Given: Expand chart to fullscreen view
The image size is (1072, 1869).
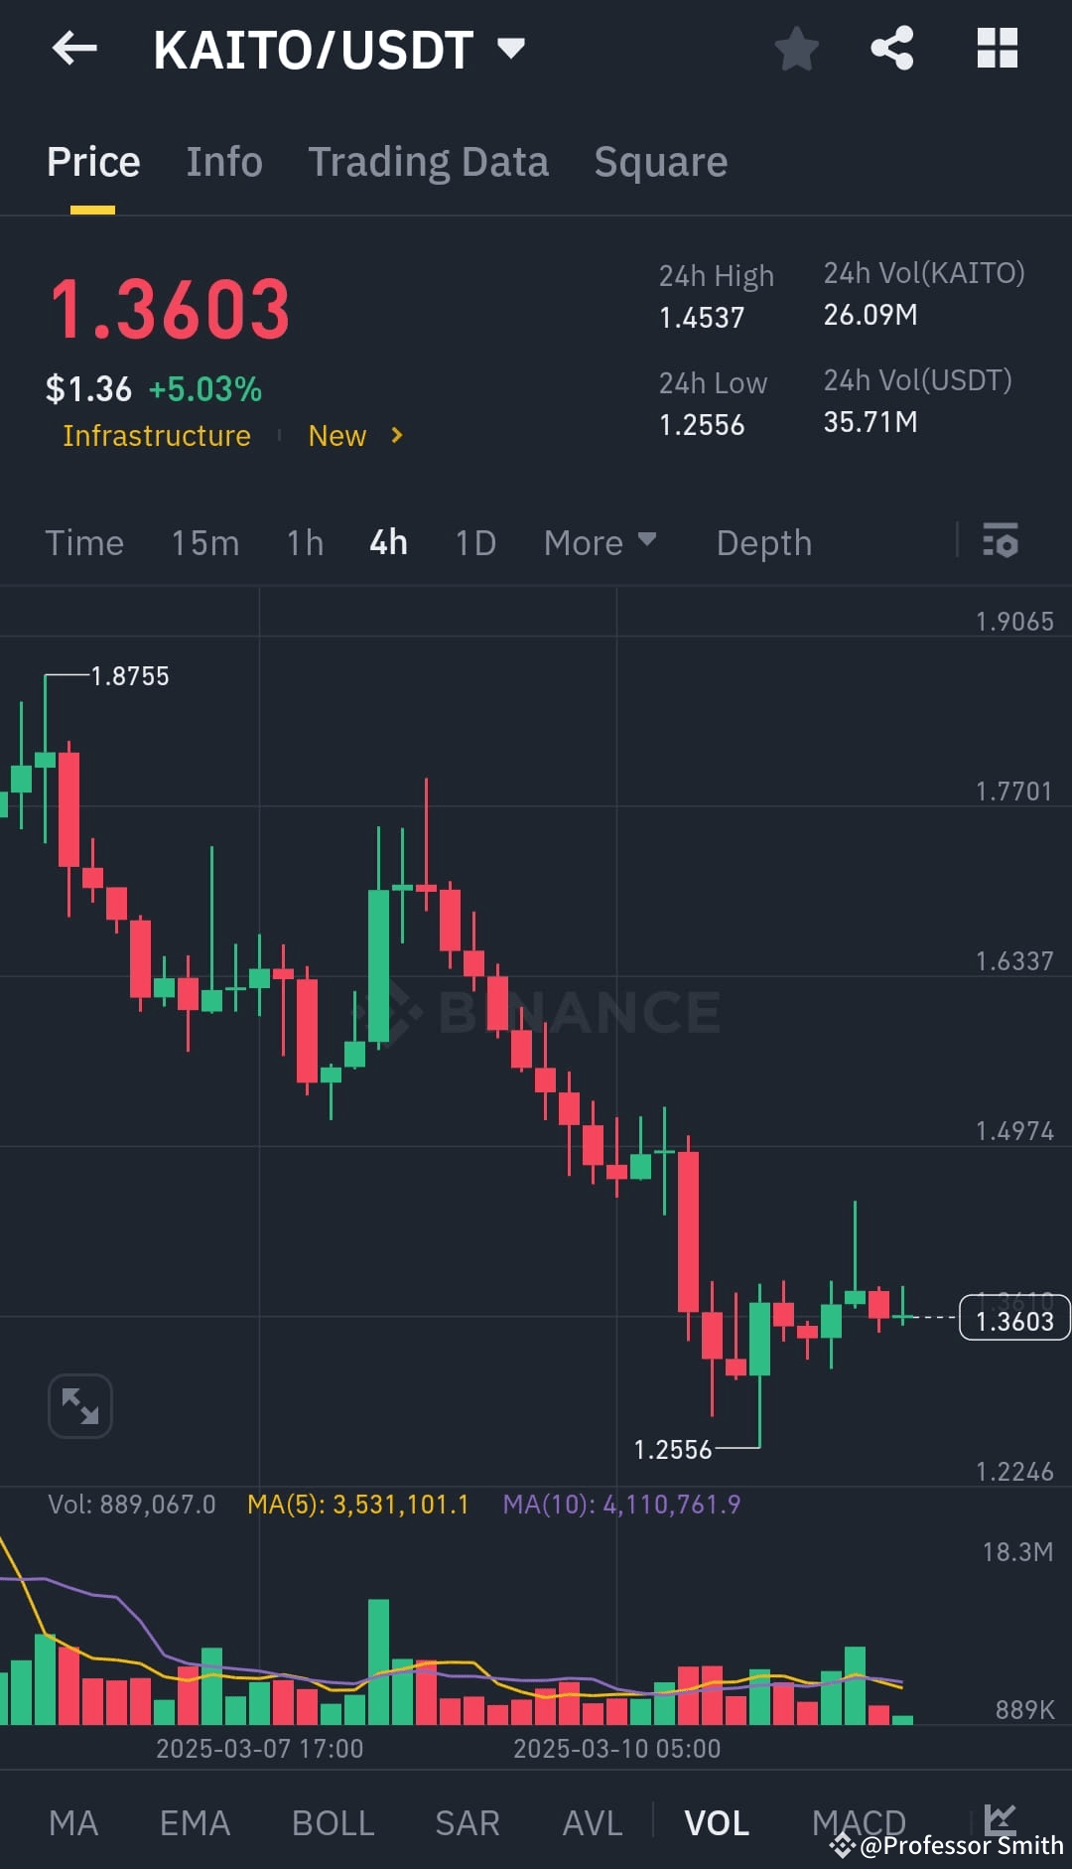Looking at the screenshot, I should tap(79, 1405).
